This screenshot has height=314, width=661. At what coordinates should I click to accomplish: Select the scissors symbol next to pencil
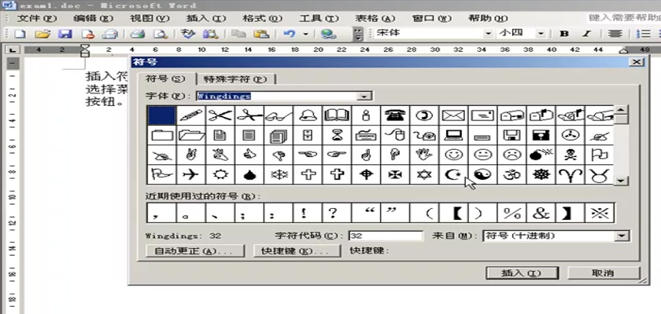click(220, 115)
